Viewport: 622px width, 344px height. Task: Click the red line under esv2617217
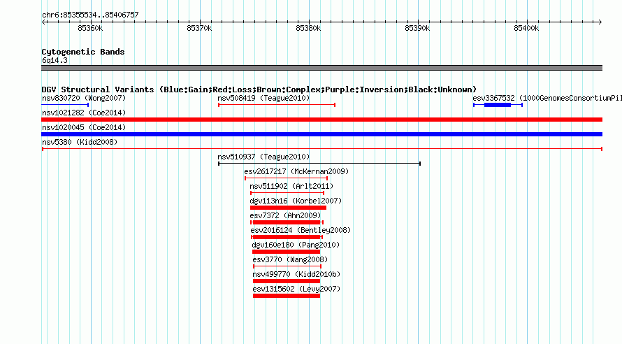[x=286, y=178]
